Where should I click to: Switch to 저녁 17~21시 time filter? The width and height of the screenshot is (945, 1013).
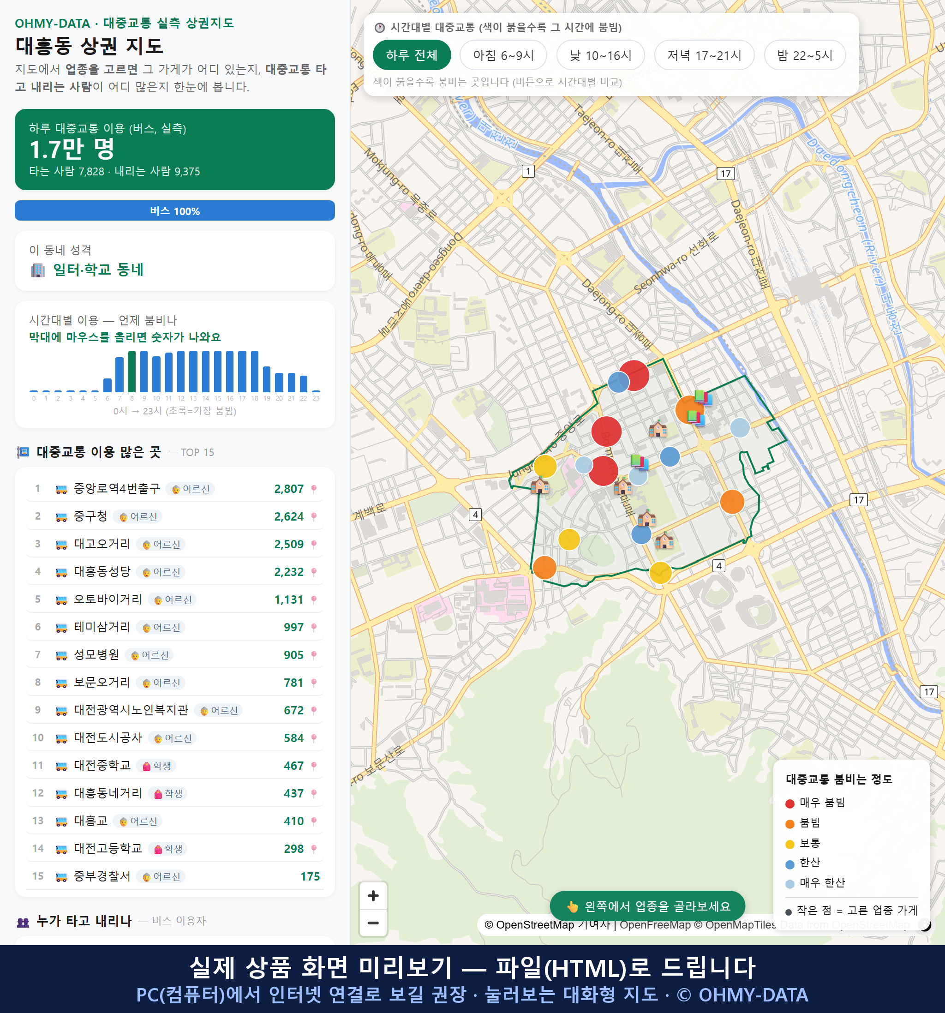[x=704, y=55]
